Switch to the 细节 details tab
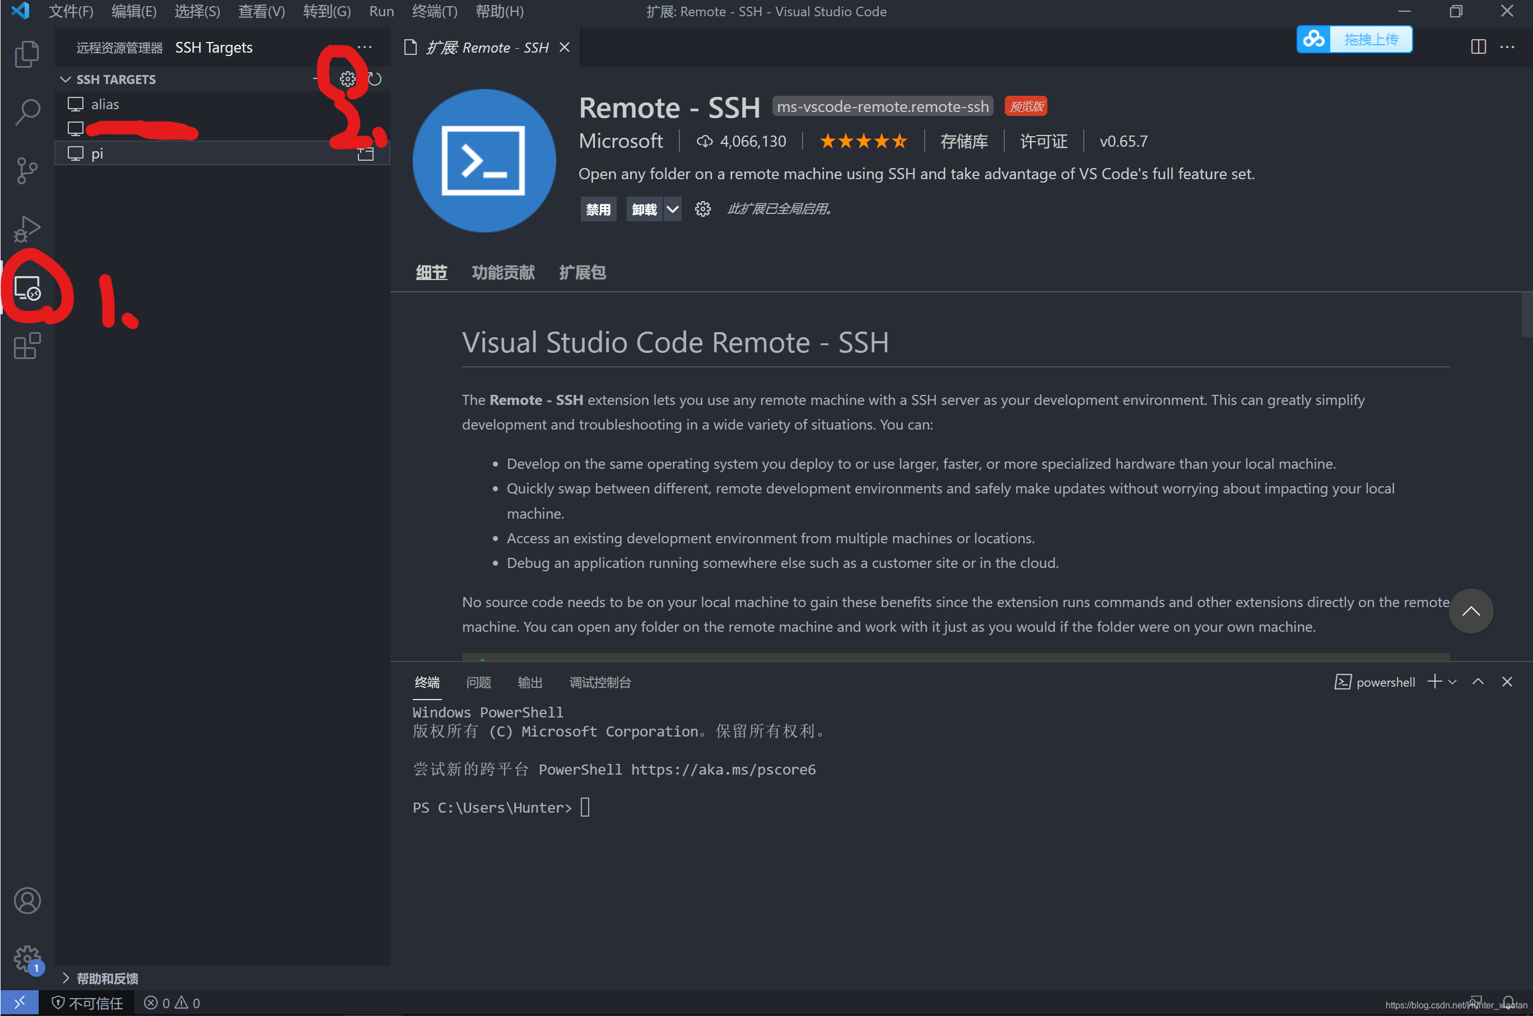The image size is (1533, 1016). pyautogui.click(x=431, y=273)
